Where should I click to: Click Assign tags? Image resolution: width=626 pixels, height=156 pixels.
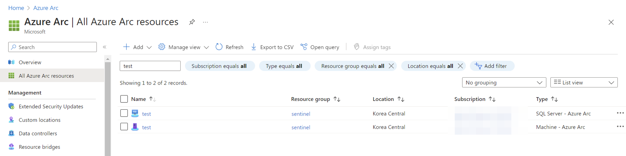tap(372, 47)
